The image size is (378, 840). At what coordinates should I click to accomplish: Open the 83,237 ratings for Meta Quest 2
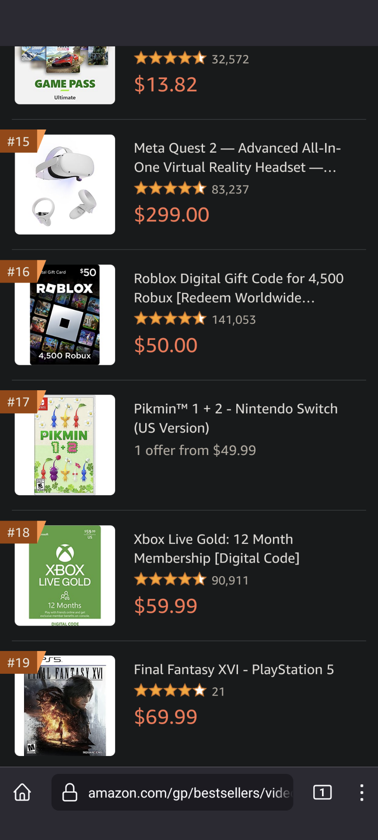(x=230, y=189)
